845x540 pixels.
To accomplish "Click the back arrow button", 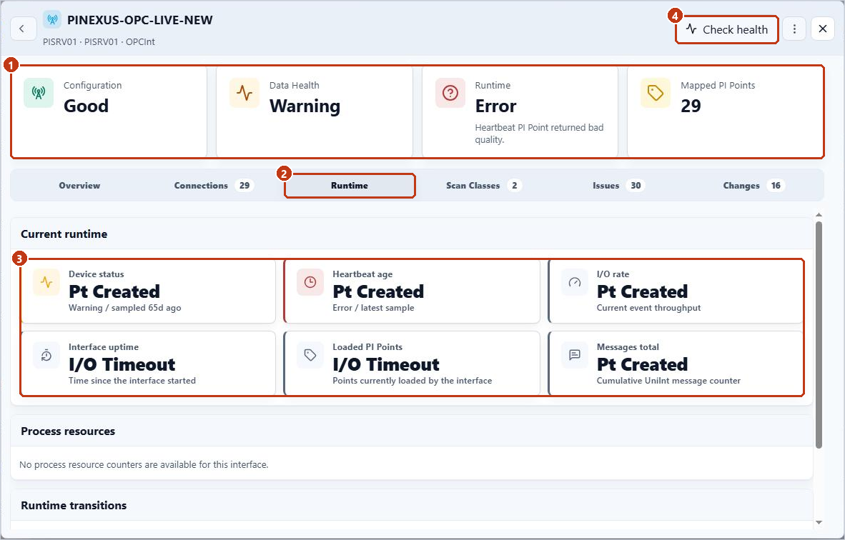I will pyautogui.click(x=23, y=29).
